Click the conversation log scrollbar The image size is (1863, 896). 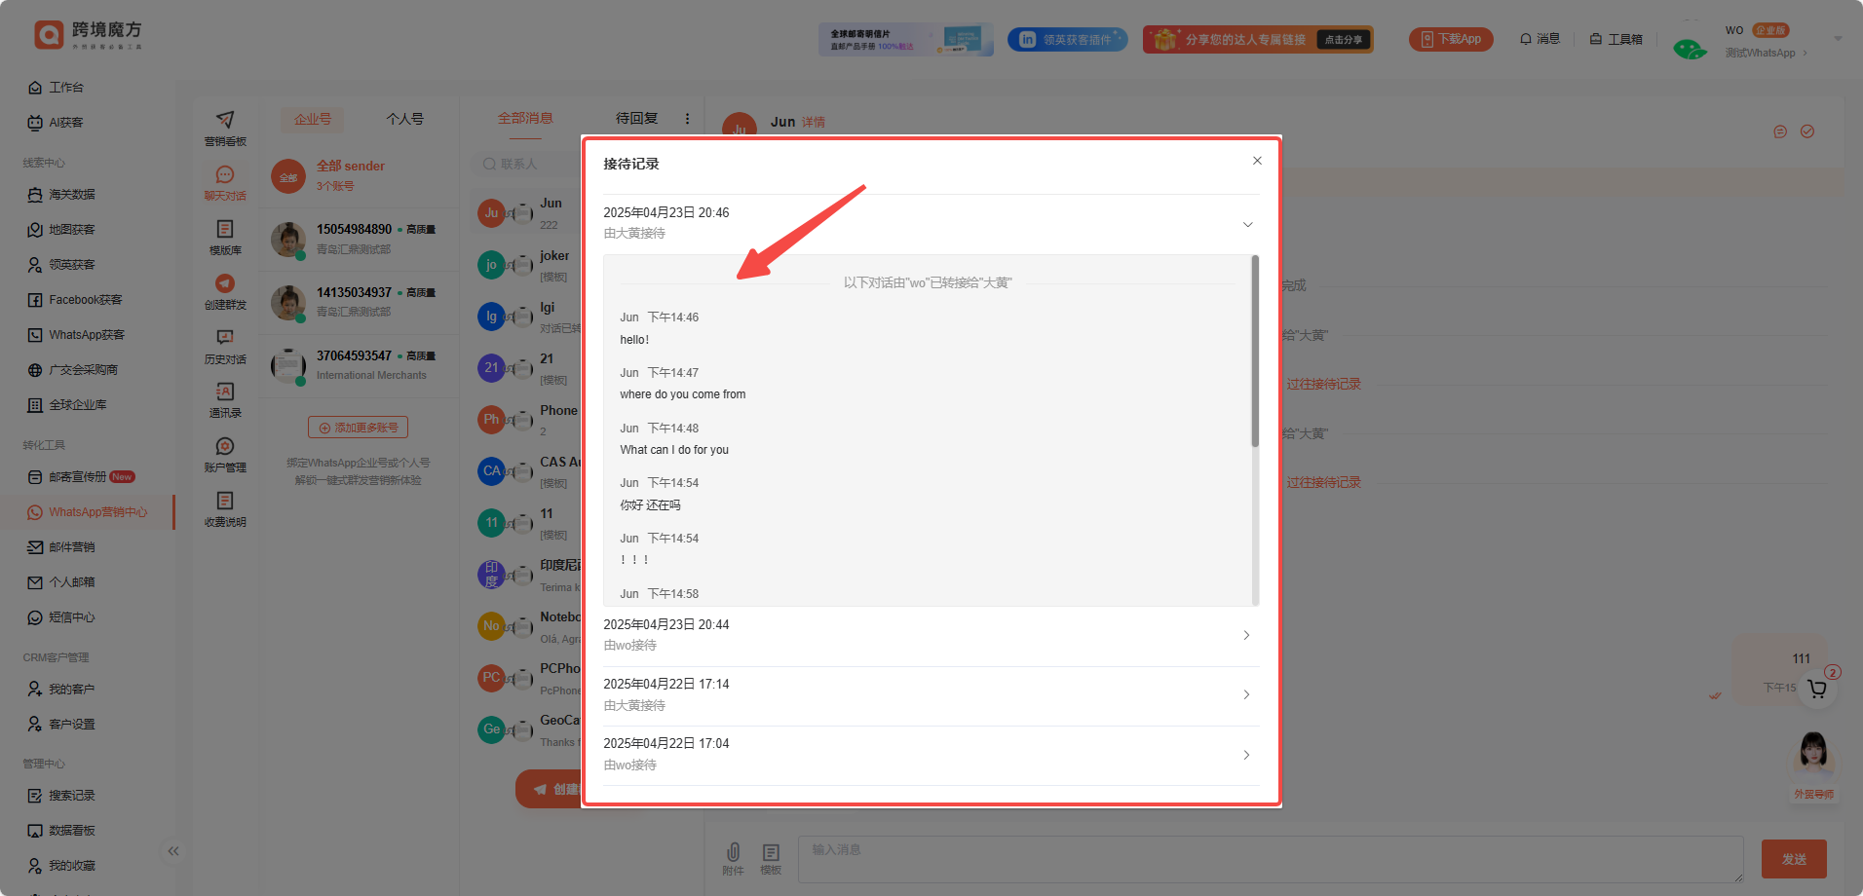(x=1255, y=353)
